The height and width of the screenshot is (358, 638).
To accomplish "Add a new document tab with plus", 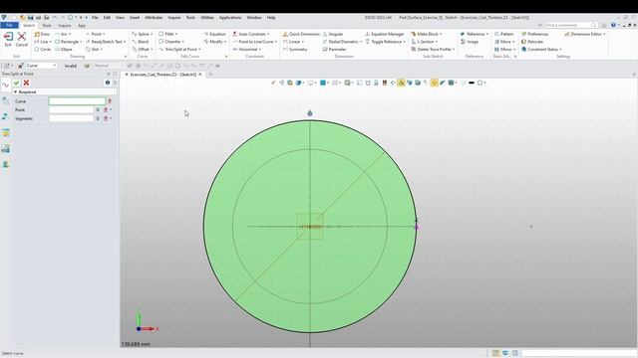I will (210, 75).
